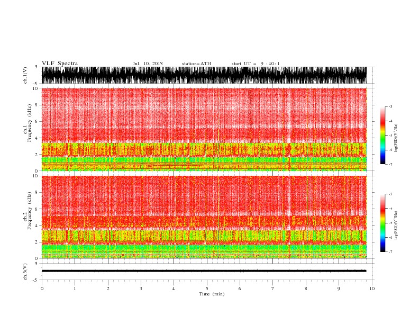Click the time axis tick label '0'
This screenshot has width=419, height=324.
pyautogui.click(x=42, y=289)
